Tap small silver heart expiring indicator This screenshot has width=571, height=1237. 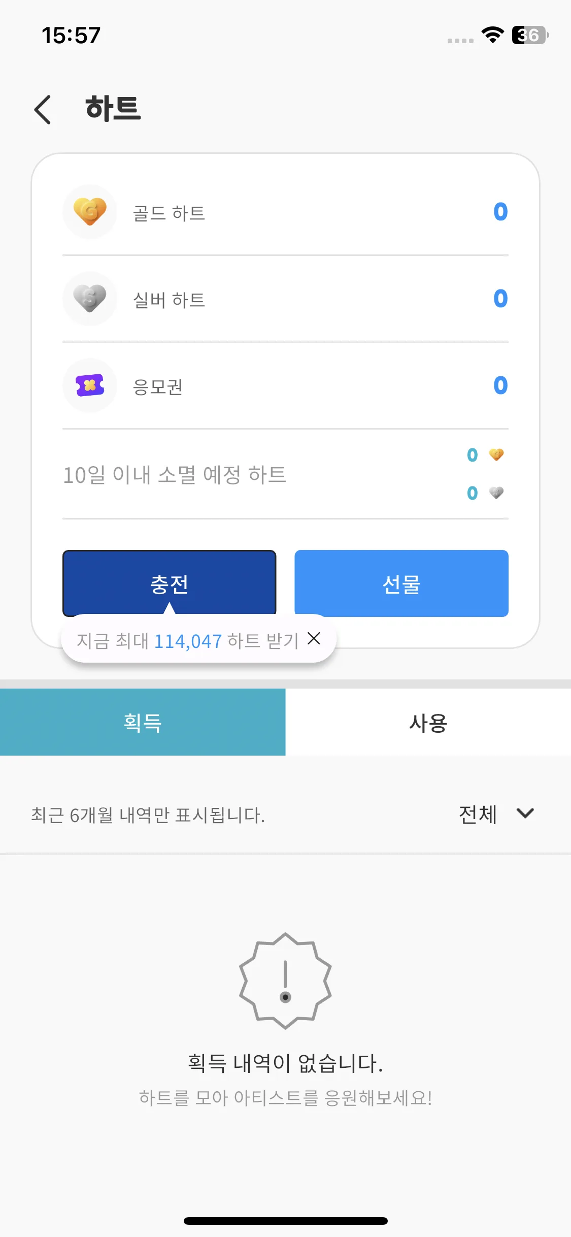click(496, 493)
